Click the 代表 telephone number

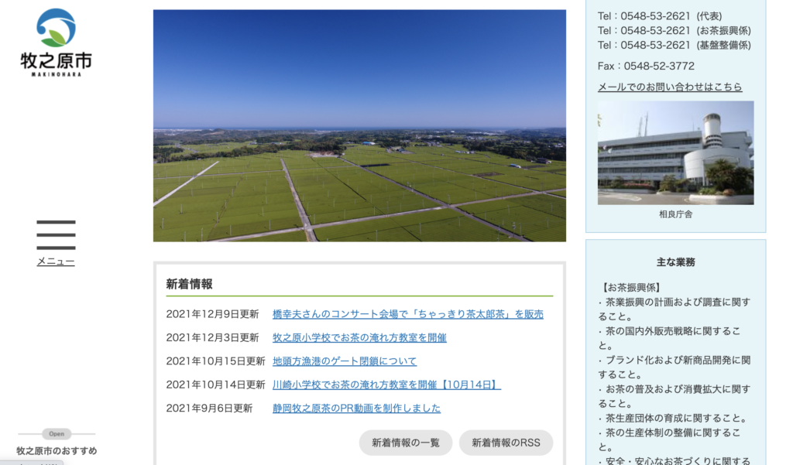(655, 15)
